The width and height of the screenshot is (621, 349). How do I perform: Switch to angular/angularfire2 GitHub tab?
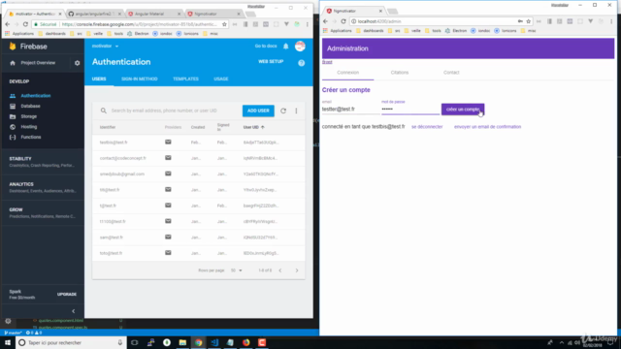click(x=94, y=14)
